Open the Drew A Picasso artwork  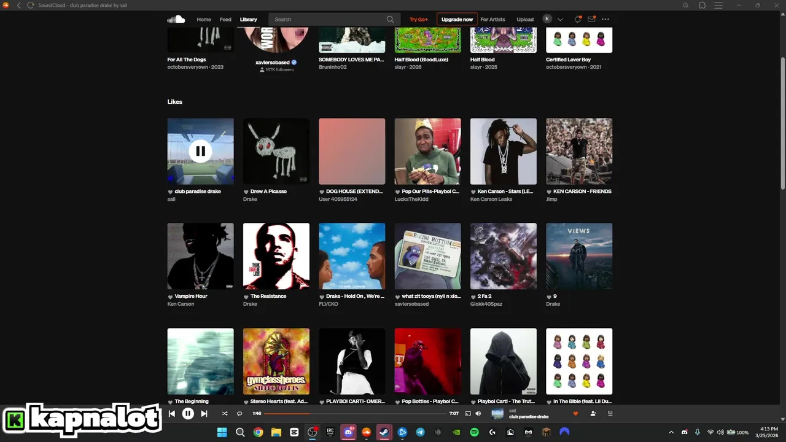pos(276,151)
